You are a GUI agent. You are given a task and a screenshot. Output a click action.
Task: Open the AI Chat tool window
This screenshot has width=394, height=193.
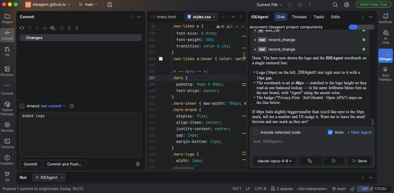coord(386,37)
